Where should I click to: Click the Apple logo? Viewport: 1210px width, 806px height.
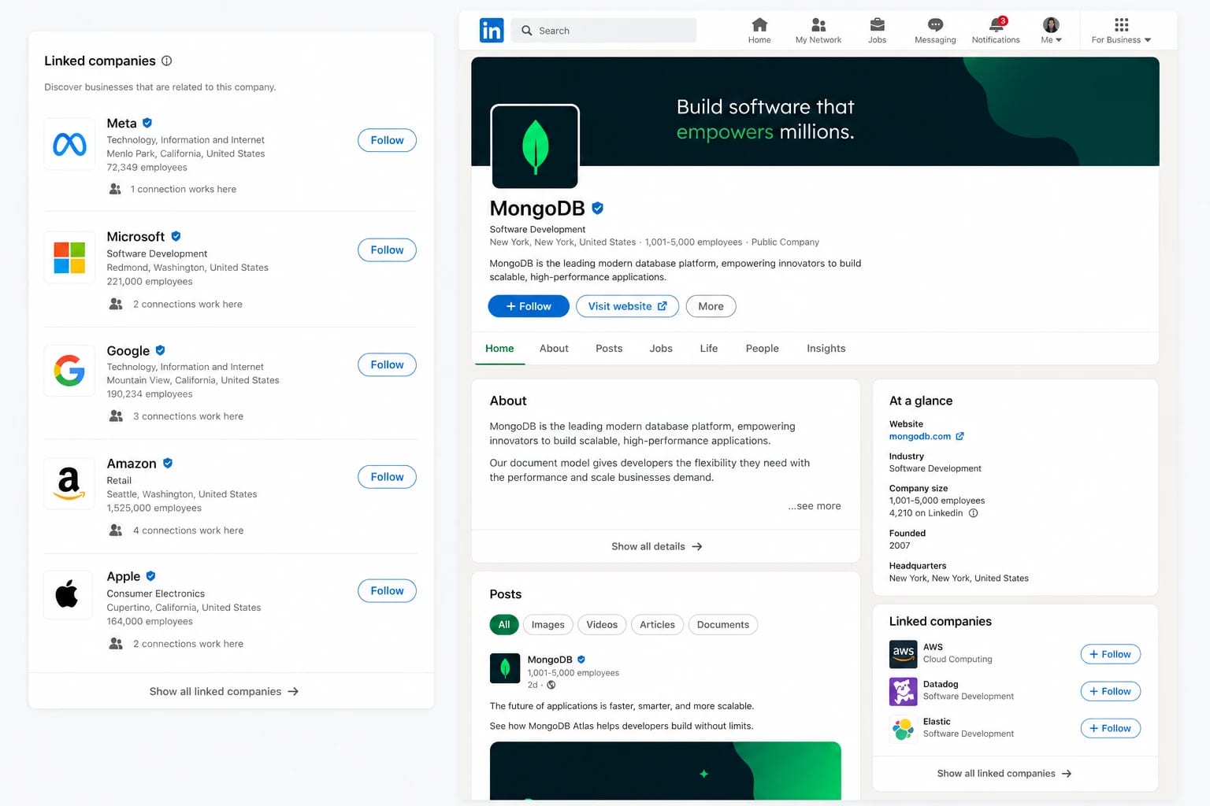tap(68, 594)
